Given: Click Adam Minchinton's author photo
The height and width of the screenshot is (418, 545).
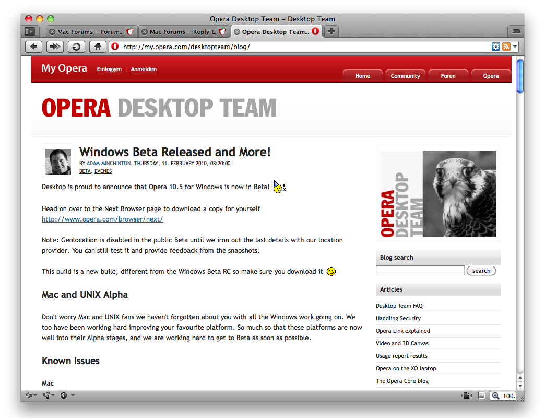Looking at the screenshot, I should click(x=58, y=161).
